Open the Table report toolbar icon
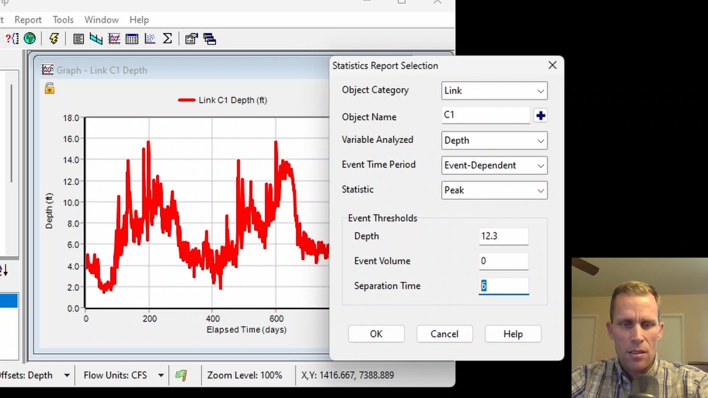Viewport: 708px width, 398px height. [132, 39]
